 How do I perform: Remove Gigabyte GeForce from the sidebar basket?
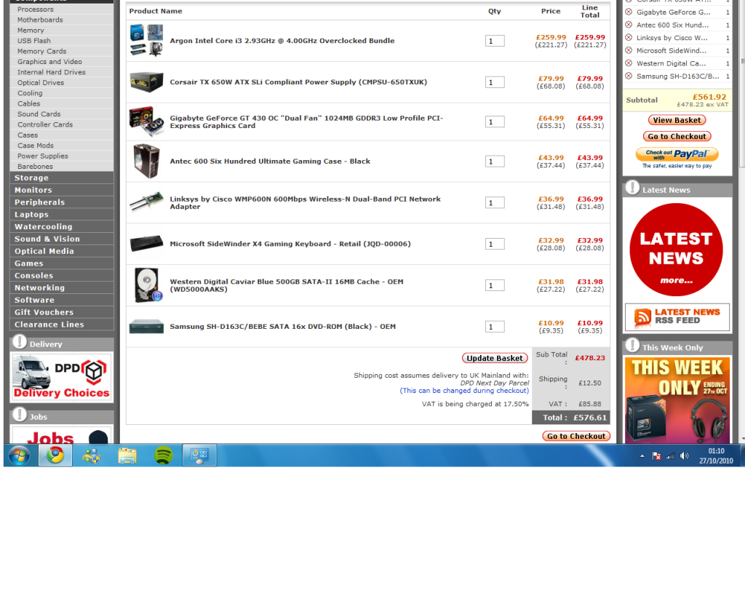click(629, 12)
